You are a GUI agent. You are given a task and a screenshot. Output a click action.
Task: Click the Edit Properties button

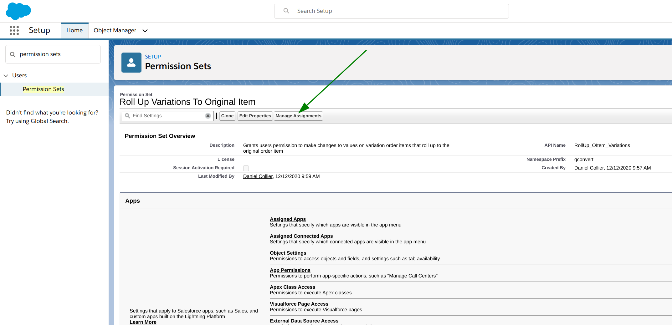[x=255, y=116]
